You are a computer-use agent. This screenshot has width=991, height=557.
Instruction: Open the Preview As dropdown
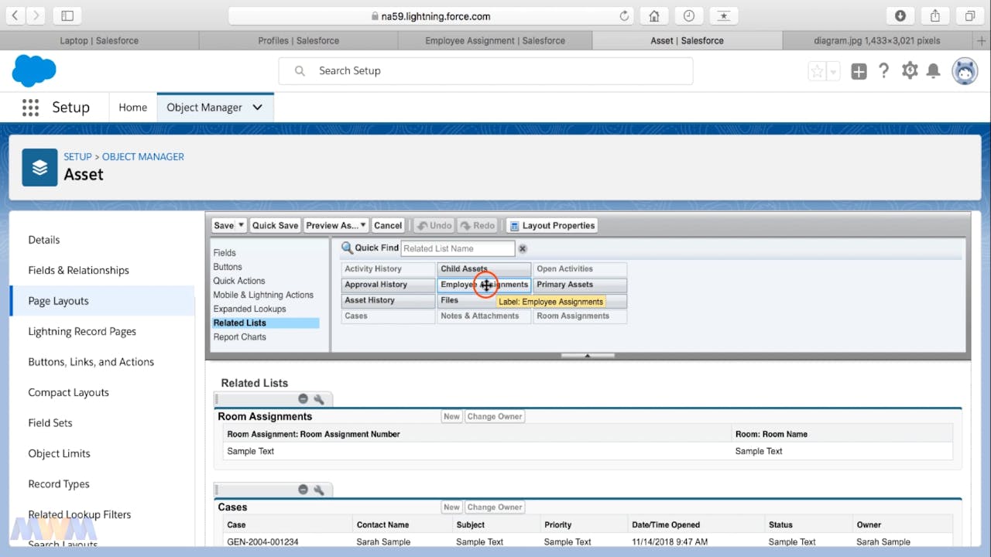(336, 225)
